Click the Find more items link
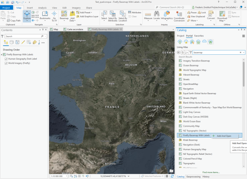Screen dimensions: 247x179 click(211, 172)
